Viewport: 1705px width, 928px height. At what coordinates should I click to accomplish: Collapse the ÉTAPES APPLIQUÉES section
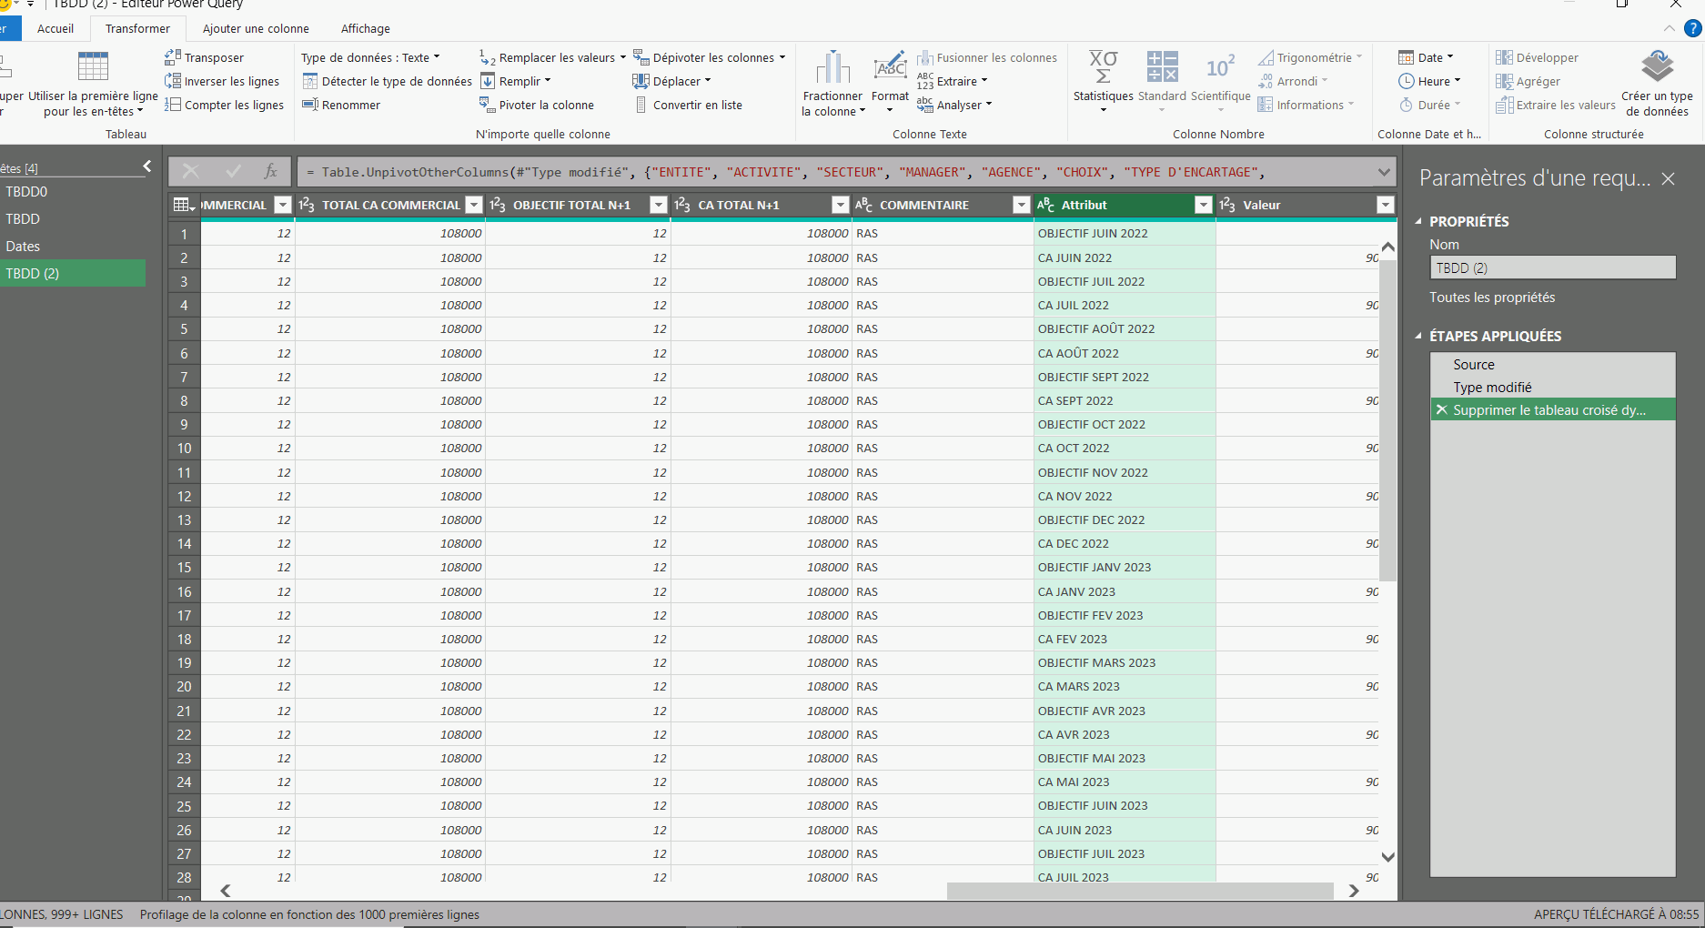coord(1418,336)
